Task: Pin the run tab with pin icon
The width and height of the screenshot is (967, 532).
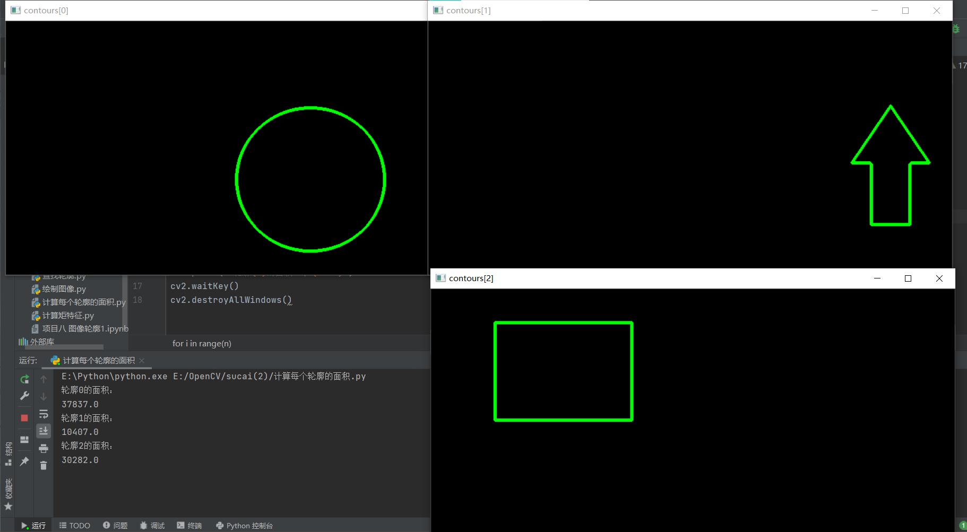Action: tap(24, 461)
